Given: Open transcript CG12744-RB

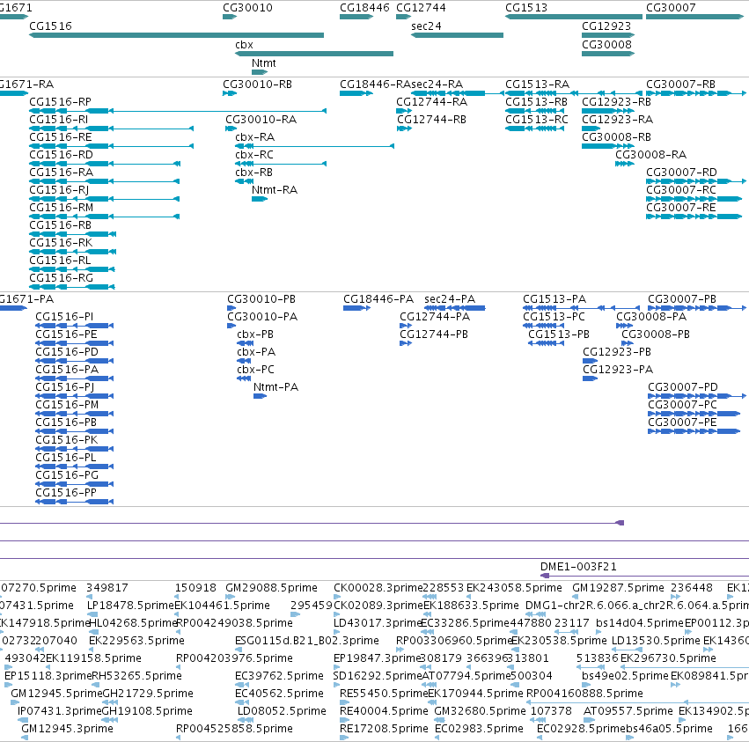Looking at the screenshot, I should point(431,120).
